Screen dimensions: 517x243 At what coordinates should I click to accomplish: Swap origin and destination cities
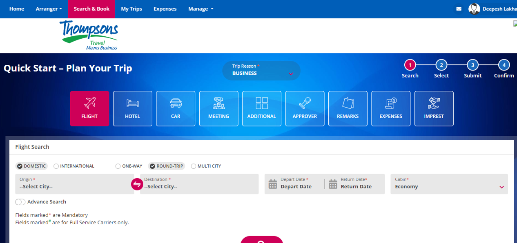tap(137, 184)
